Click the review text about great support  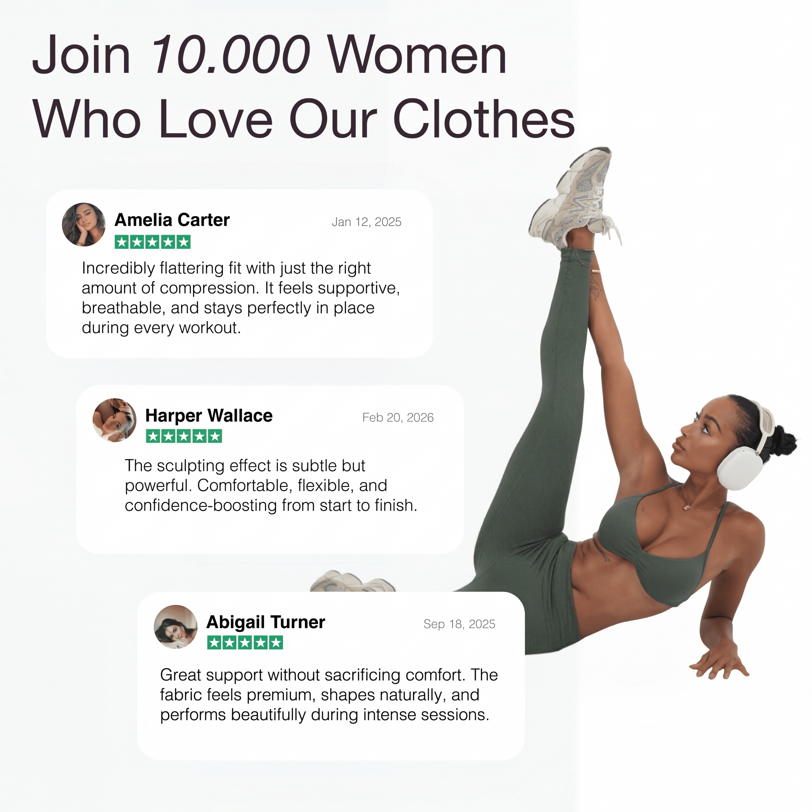click(x=329, y=695)
